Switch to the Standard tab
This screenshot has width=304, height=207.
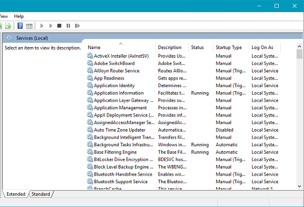(41, 194)
